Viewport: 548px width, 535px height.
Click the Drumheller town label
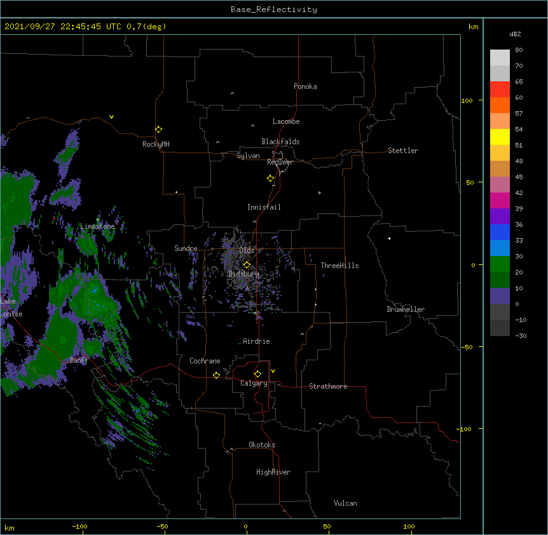(x=406, y=309)
